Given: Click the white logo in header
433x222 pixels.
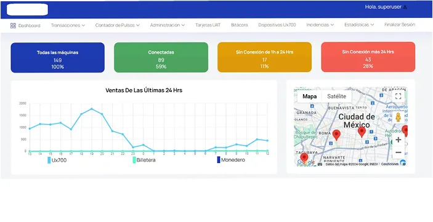Looking at the screenshot, I should click(27, 9).
